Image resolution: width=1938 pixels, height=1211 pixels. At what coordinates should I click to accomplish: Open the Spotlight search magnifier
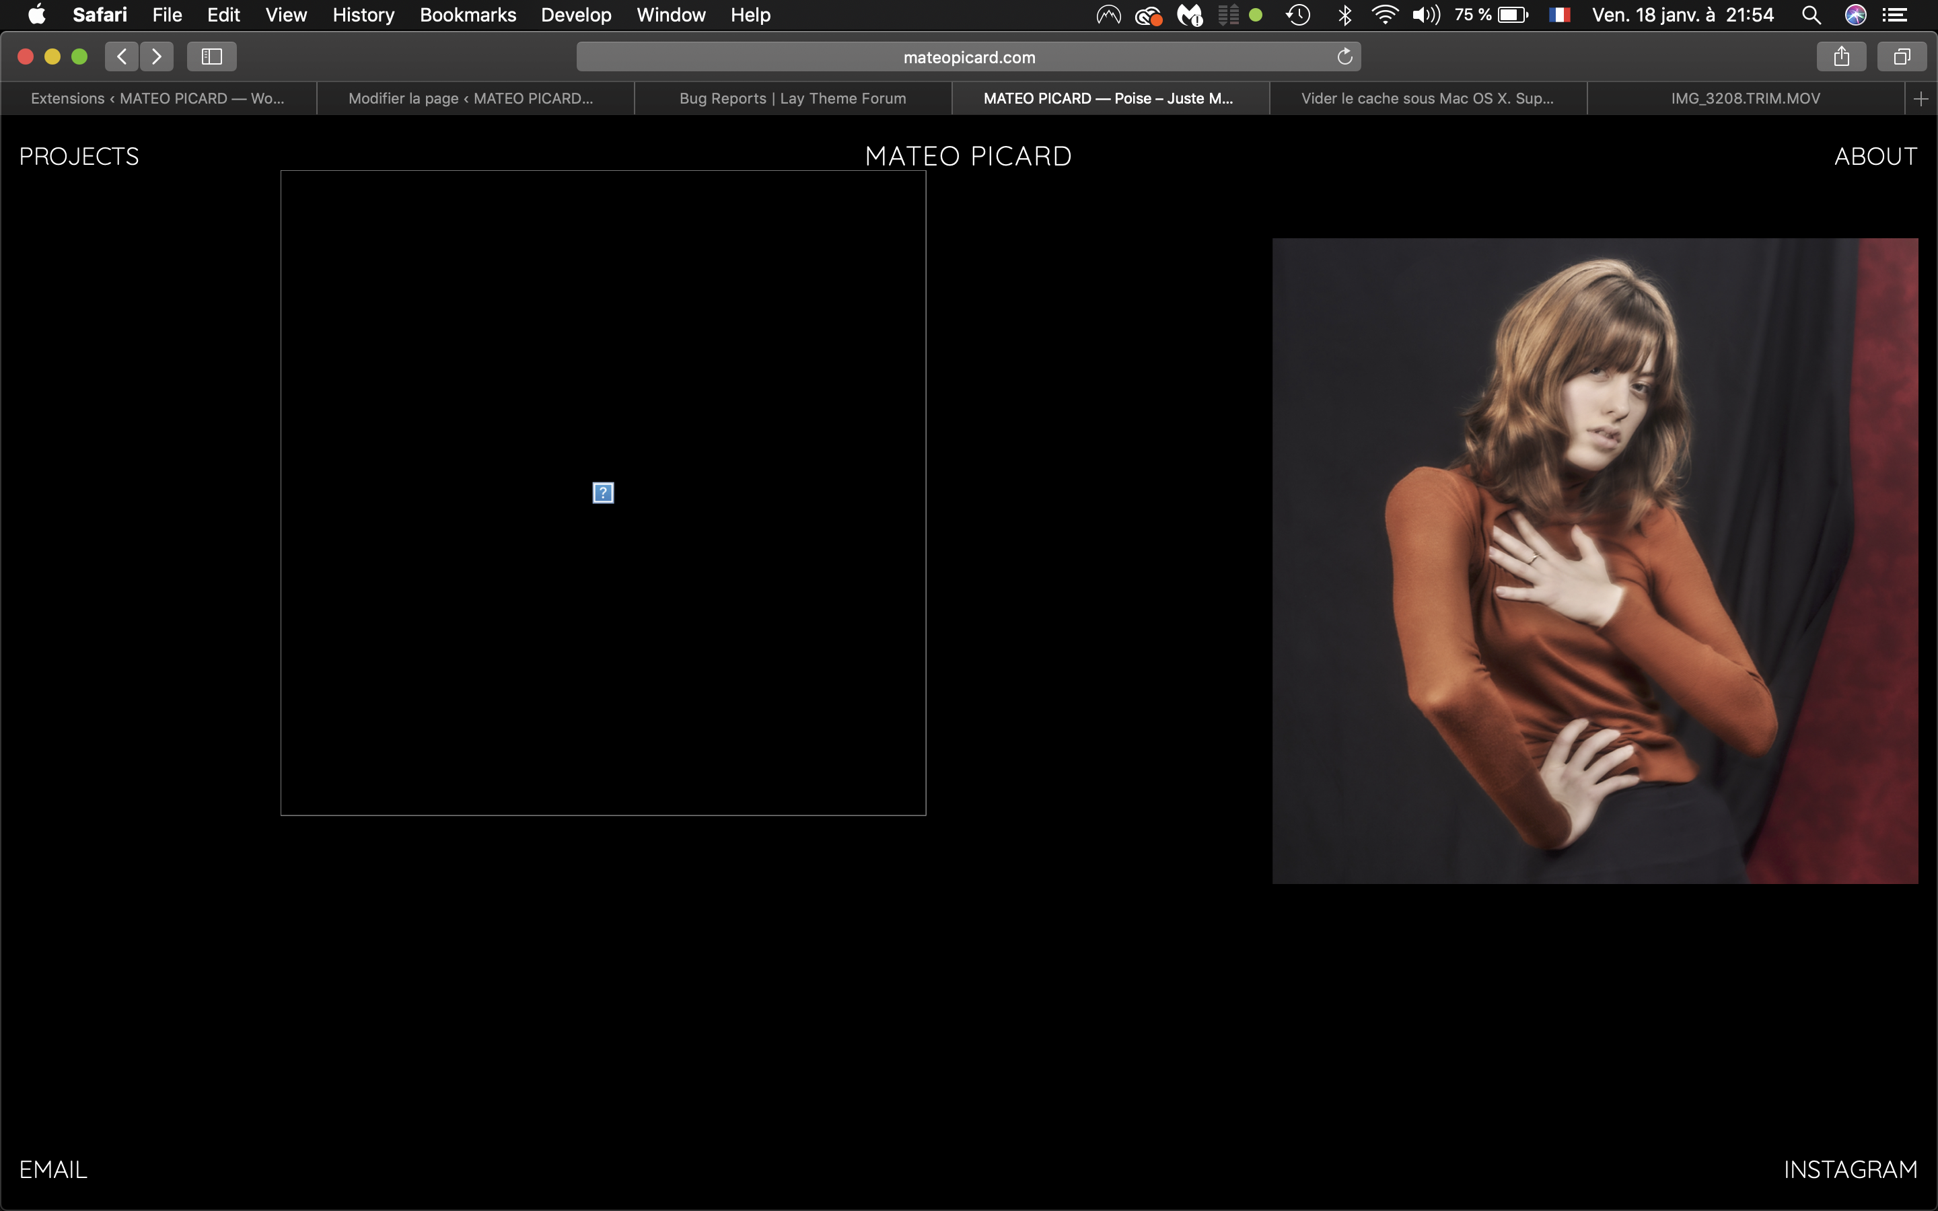[x=1811, y=14]
